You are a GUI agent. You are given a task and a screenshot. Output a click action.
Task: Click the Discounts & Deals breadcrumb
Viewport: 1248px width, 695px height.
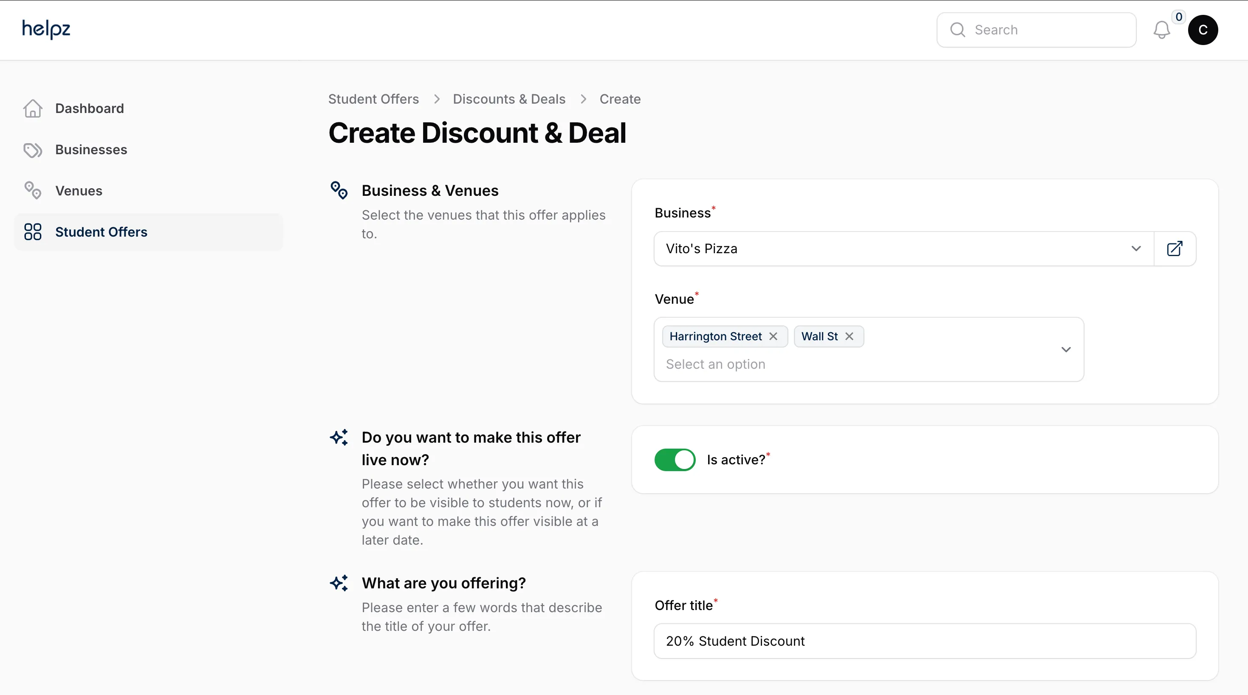click(x=509, y=99)
